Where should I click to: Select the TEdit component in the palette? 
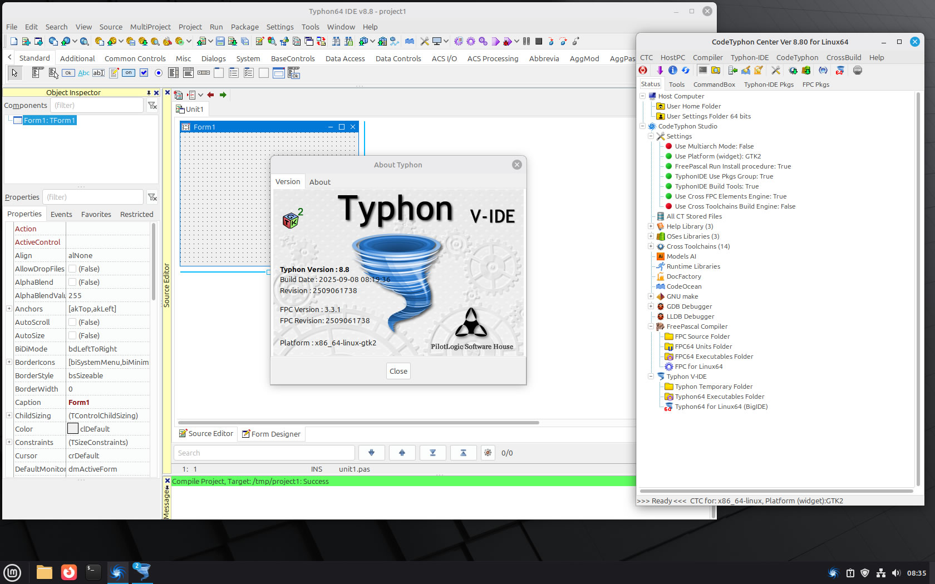click(99, 73)
